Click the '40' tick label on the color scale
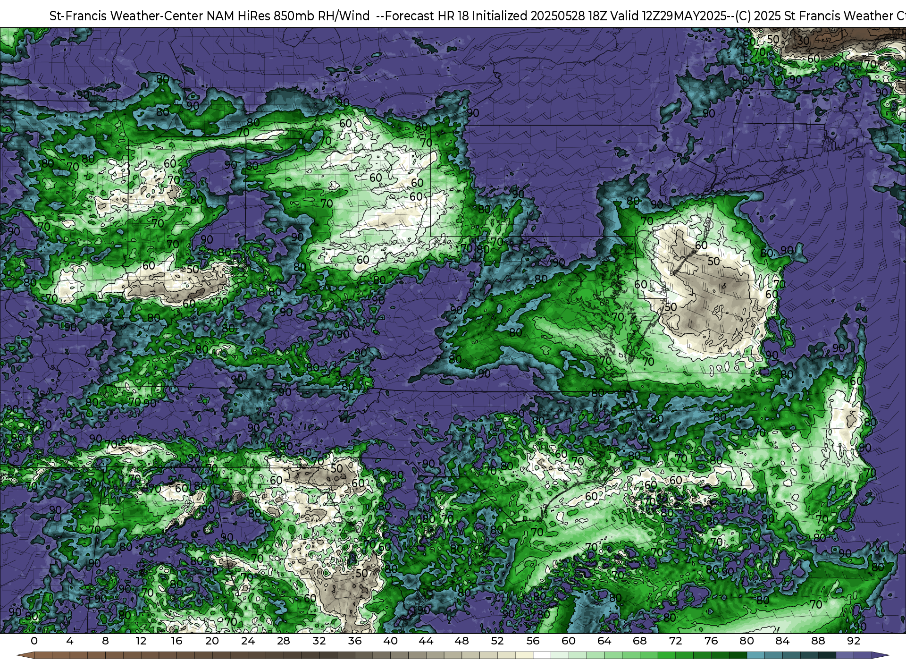Image resolution: width=906 pixels, height=661 pixels. (x=390, y=641)
